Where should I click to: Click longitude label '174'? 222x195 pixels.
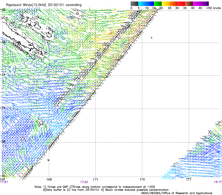click(x=142, y=179)
